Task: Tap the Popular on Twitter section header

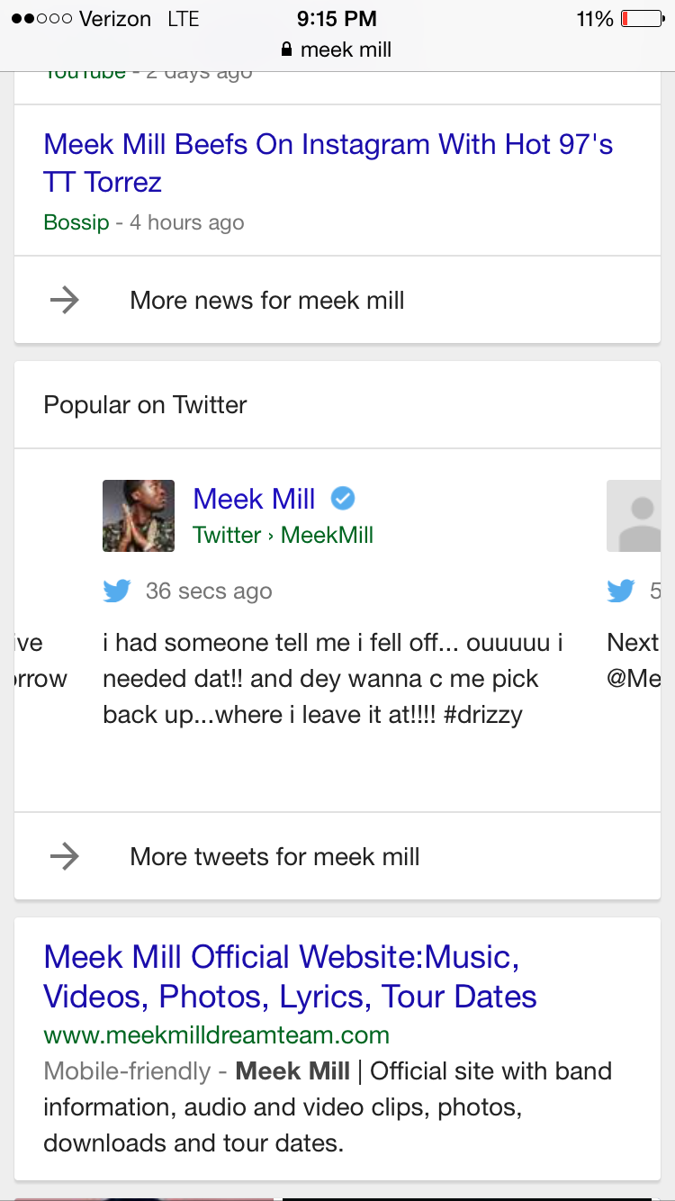Action: point(145,405)
